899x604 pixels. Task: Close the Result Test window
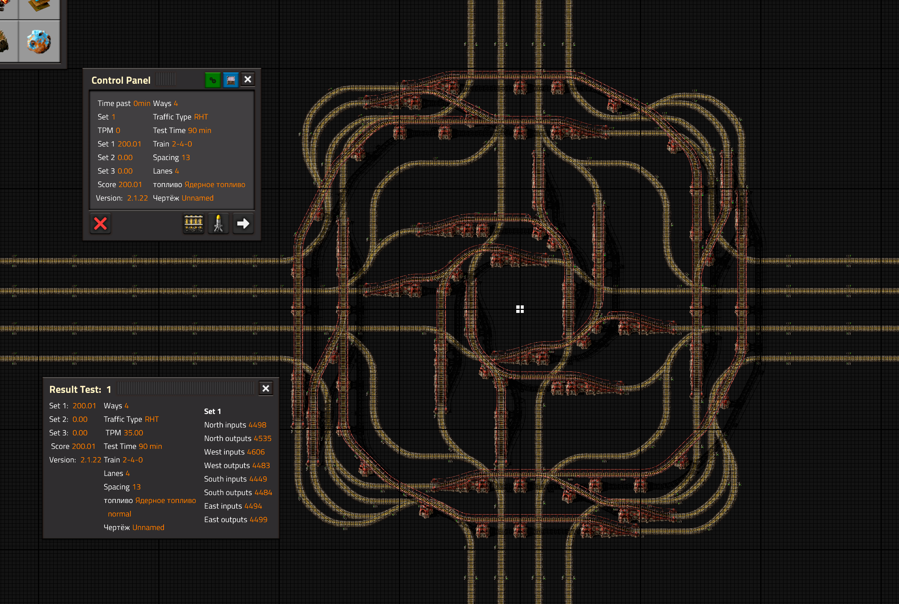pos(265,388)
